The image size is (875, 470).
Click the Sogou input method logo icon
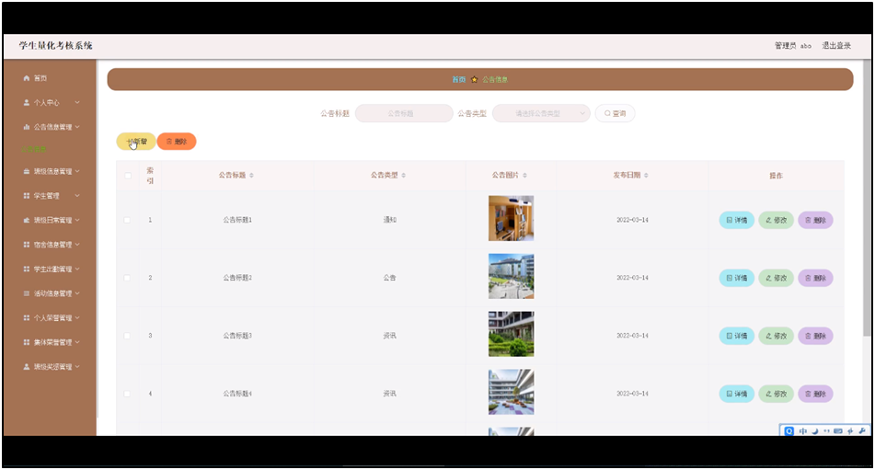[789, 431]
